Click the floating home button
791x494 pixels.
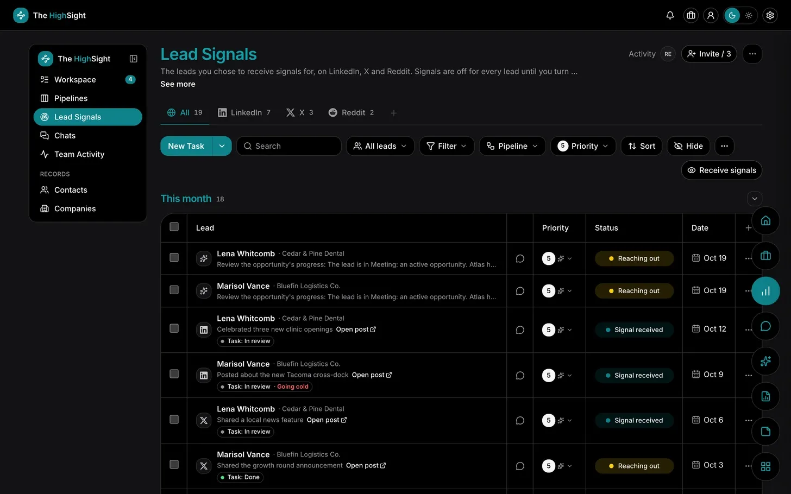(765, 220)
